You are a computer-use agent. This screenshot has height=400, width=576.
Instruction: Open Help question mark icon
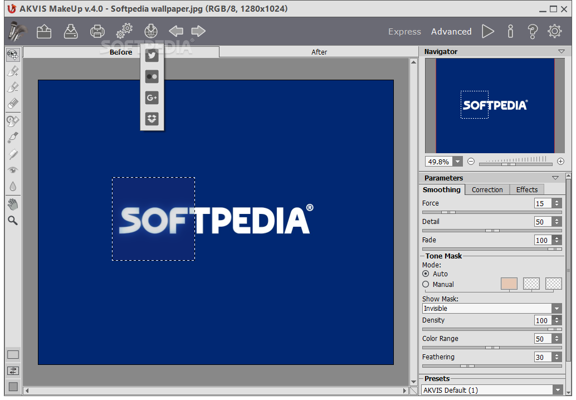533,32
